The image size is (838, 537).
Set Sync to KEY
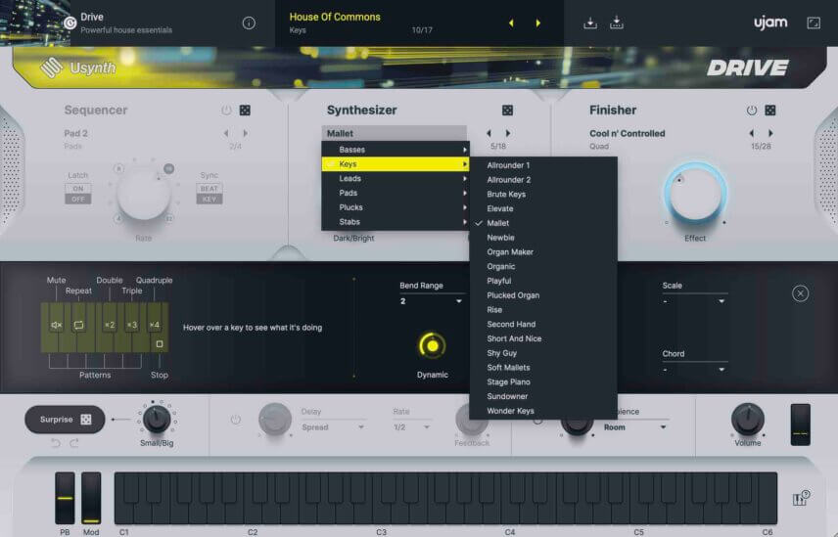[209, 200]
